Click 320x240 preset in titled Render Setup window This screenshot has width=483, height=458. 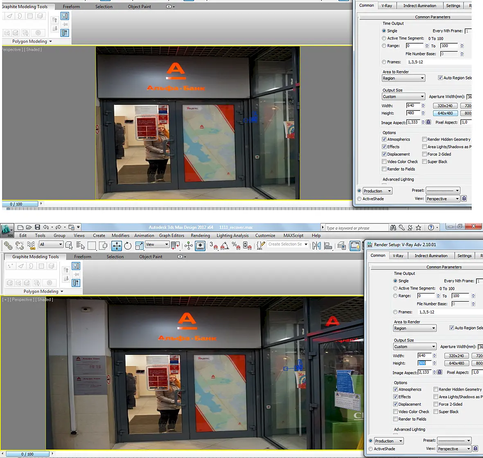(456, 356)
